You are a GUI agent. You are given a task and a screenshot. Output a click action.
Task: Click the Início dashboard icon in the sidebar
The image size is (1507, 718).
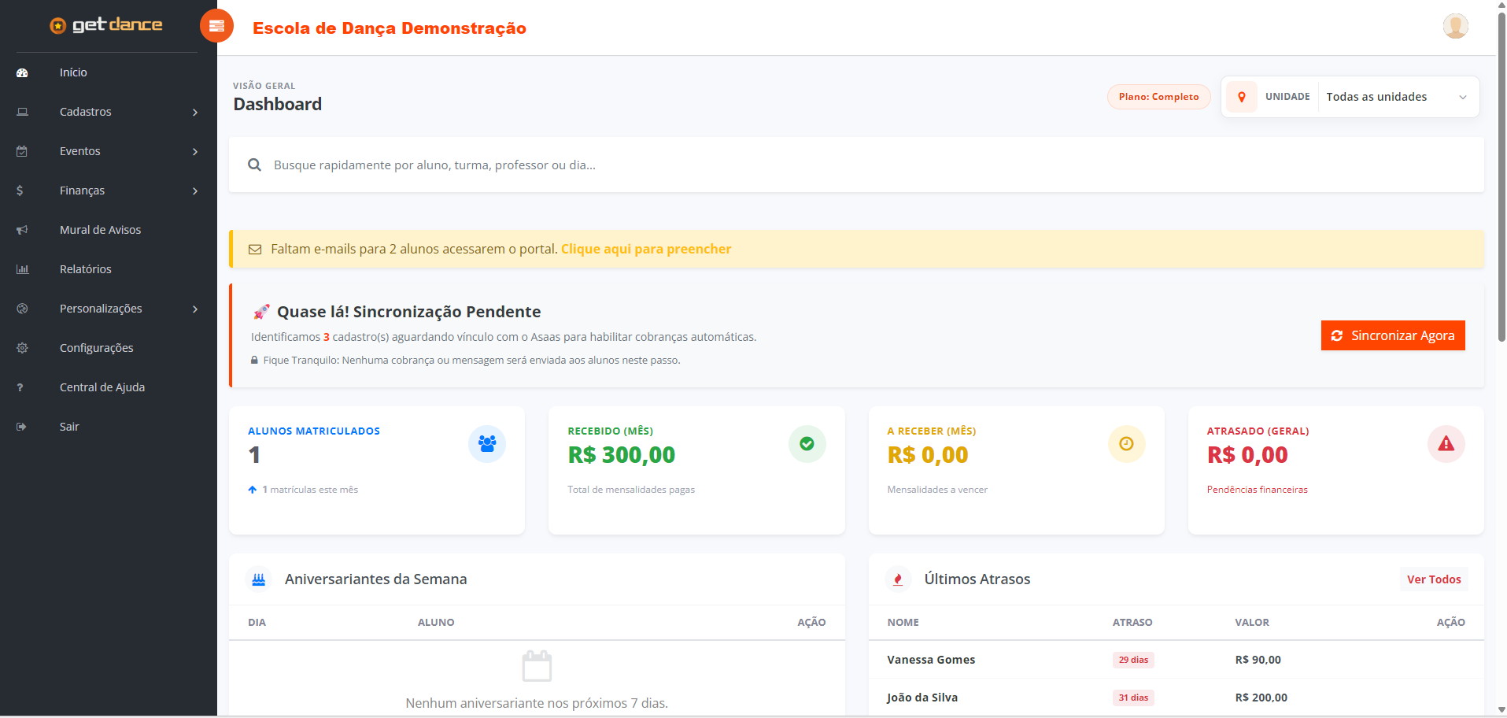22,72
